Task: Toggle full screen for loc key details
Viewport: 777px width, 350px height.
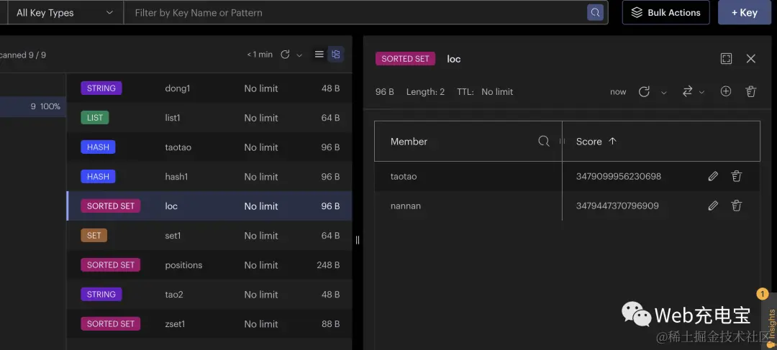Action: tap(726, 59)
